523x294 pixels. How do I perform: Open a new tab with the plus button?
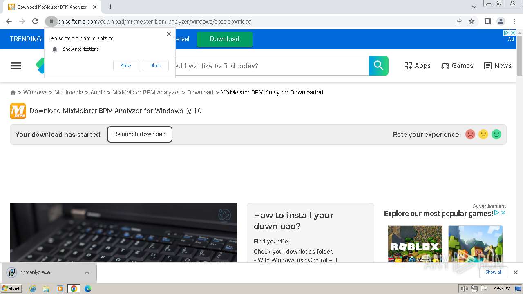click(x=110, y=7)
